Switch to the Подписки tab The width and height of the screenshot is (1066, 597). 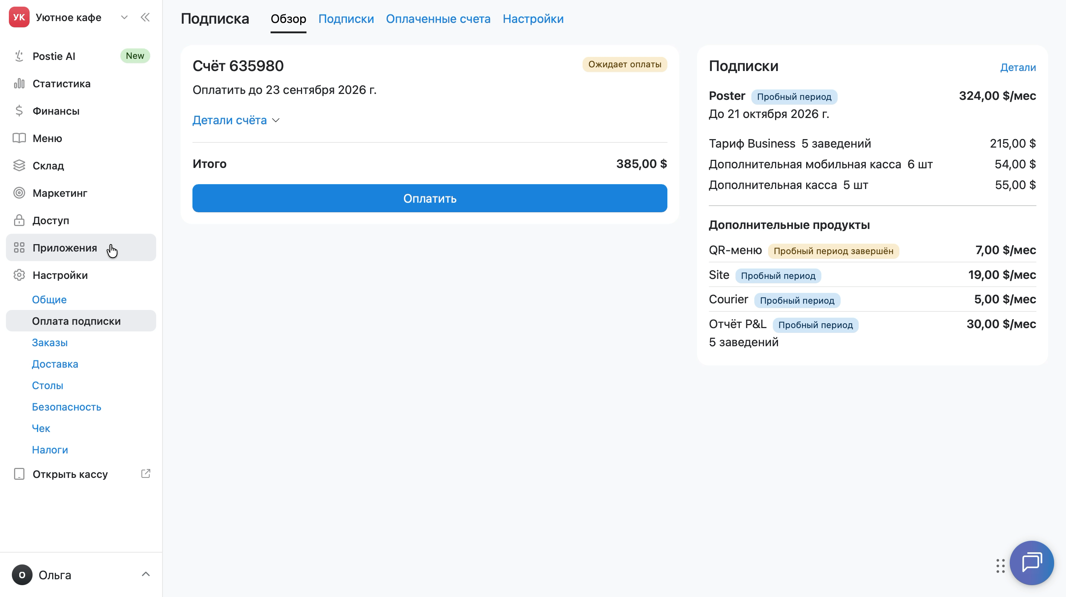346,19
